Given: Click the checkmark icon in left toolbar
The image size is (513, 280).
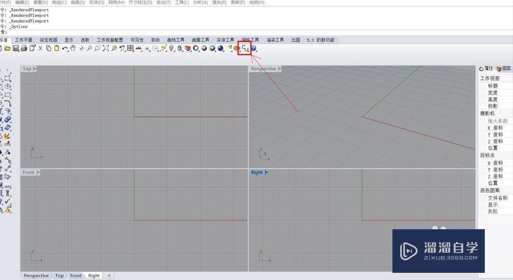Looking at the screenshot, I should click(x=8, y=202).
